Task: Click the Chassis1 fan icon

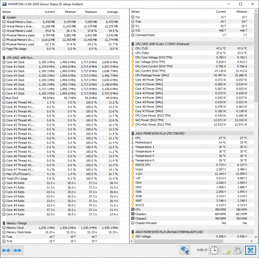Action: 133,214
